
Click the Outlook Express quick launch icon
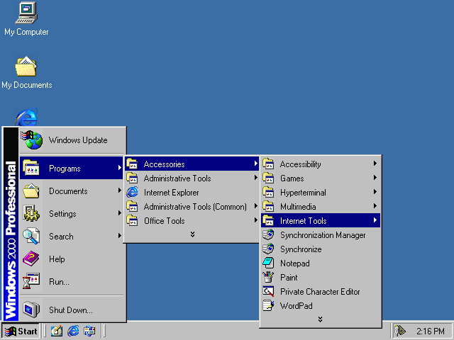(x=89, y=331)
